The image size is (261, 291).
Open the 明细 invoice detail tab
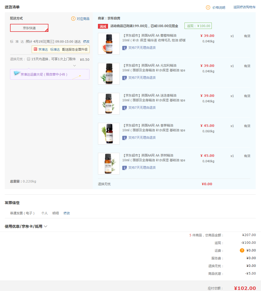tap(56, 213)
